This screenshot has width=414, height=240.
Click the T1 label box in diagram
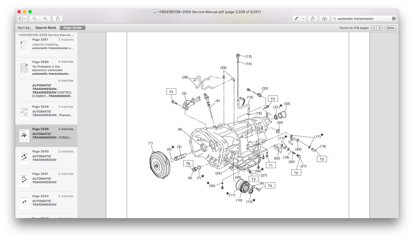[271, 165]
